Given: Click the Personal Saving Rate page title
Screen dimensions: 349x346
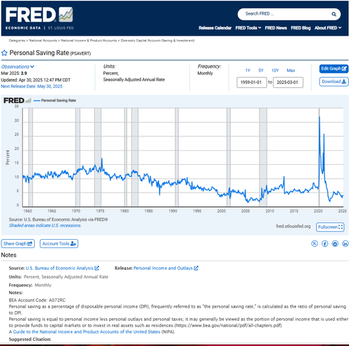Looking at the screenshot, I should (x=39, y=53).
